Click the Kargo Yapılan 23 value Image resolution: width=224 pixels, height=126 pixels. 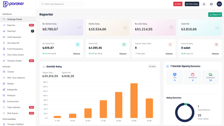point(199,115)
